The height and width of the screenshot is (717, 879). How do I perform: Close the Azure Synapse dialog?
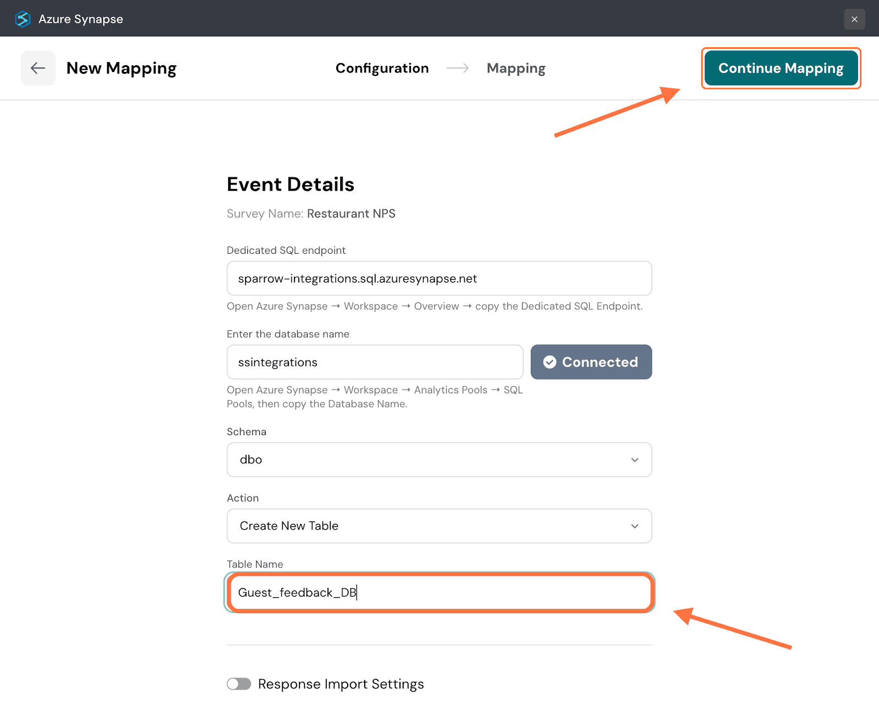coord(854,19)
